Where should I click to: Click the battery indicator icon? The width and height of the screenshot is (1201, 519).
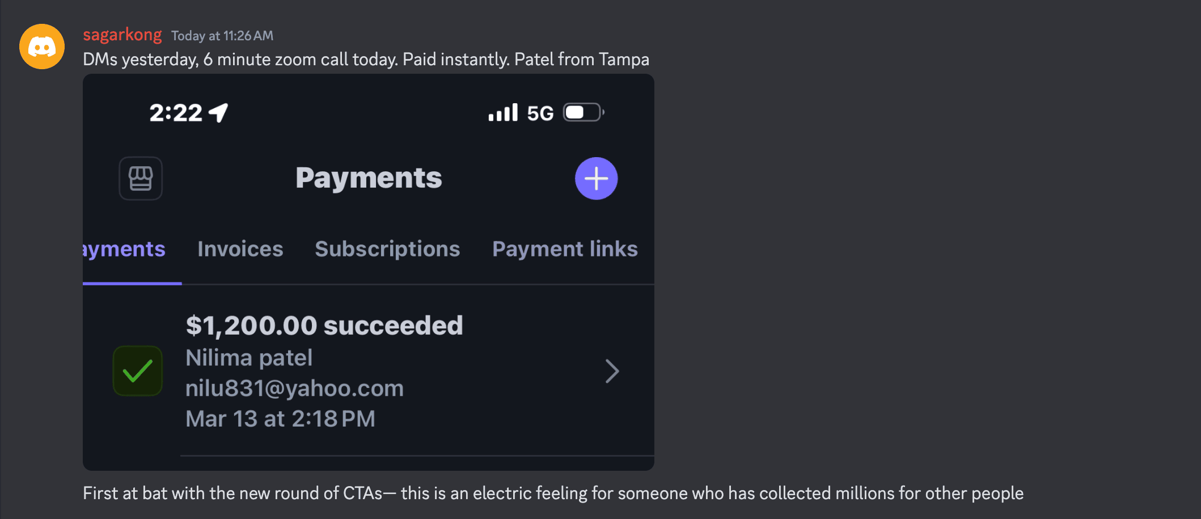583,112
